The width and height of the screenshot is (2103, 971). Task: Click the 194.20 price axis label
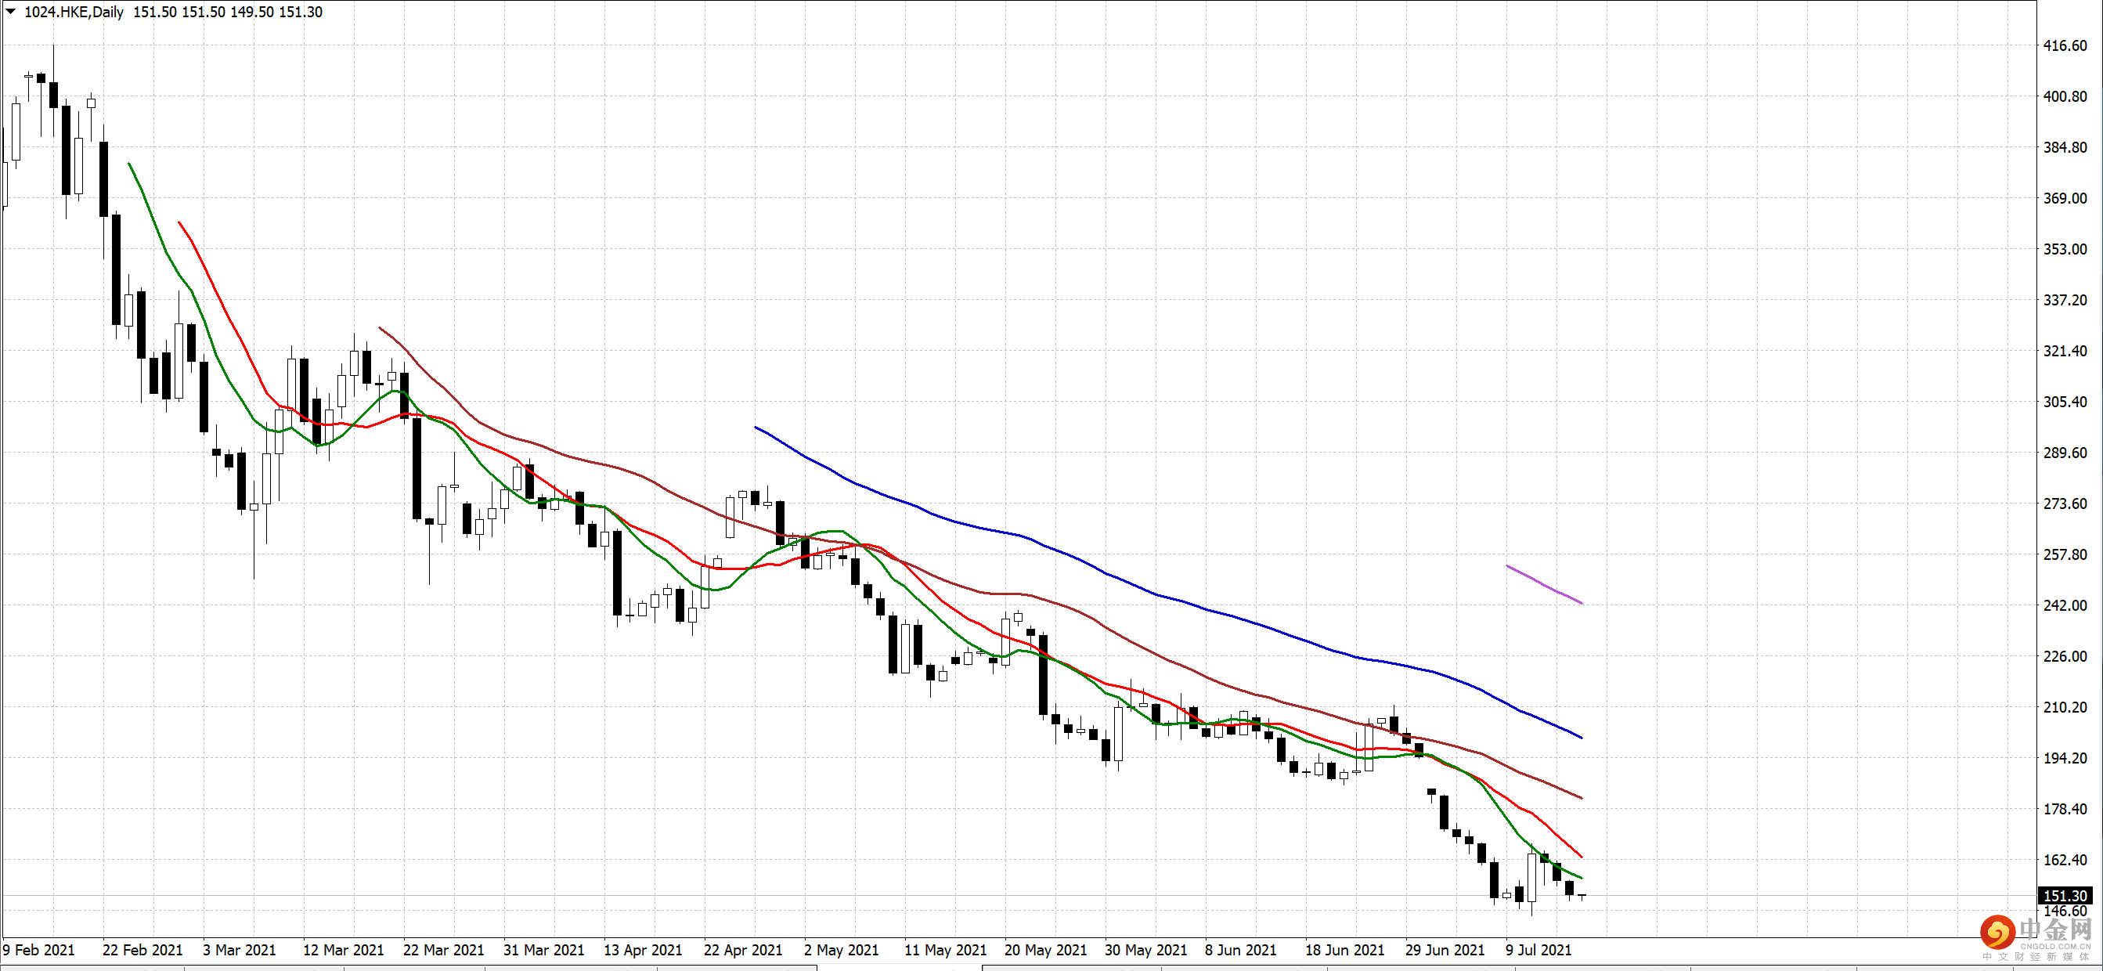[x=2065, y=758]
